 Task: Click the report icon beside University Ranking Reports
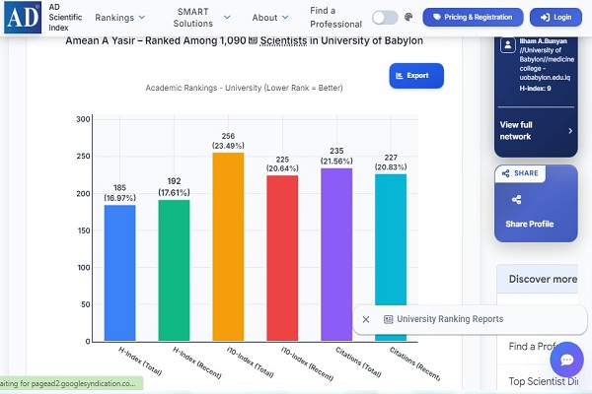[388, 319]
